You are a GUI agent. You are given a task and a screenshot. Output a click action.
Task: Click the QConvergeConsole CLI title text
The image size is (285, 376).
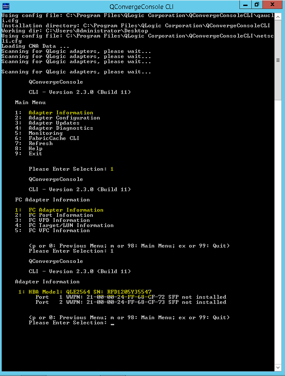coord(141,7)
